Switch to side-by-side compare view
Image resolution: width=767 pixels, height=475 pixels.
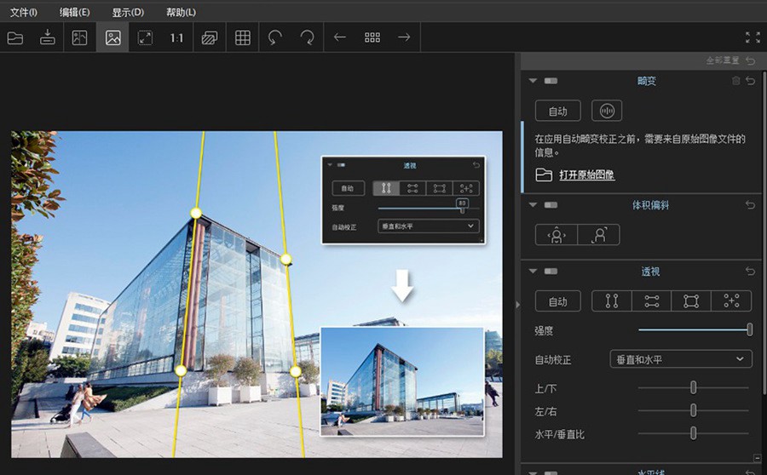pos(79,37)
